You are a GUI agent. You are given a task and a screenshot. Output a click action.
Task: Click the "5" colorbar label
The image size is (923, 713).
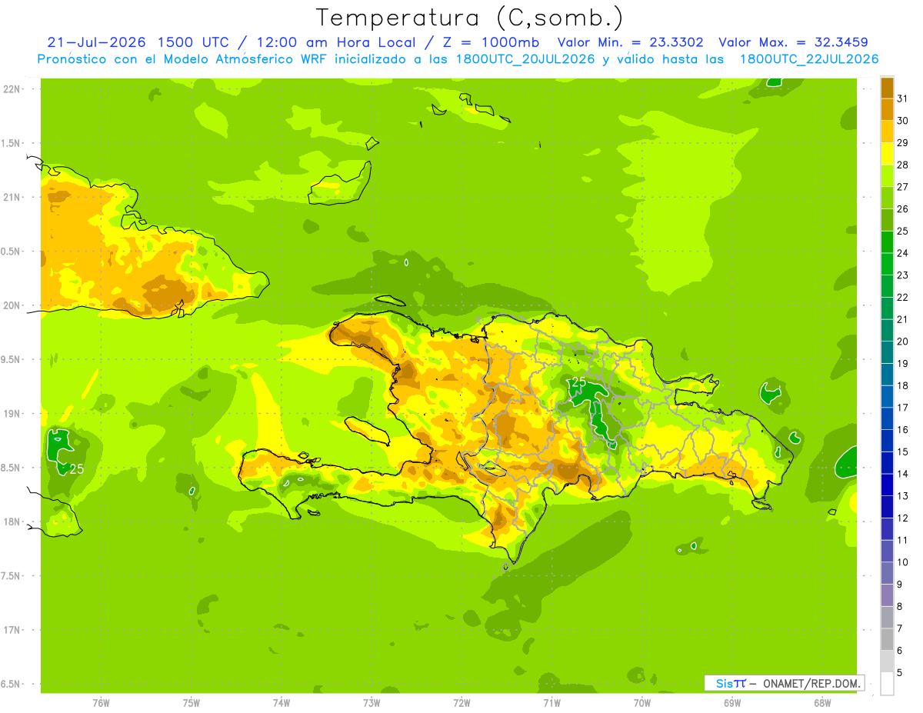[900, 673]
